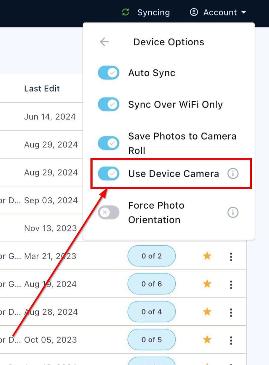The width and height of the screenshot is (269, 365).
Task: Open the three-dot menu on the Oct 05, 2023 row
Action: click(x=231, y=340)
